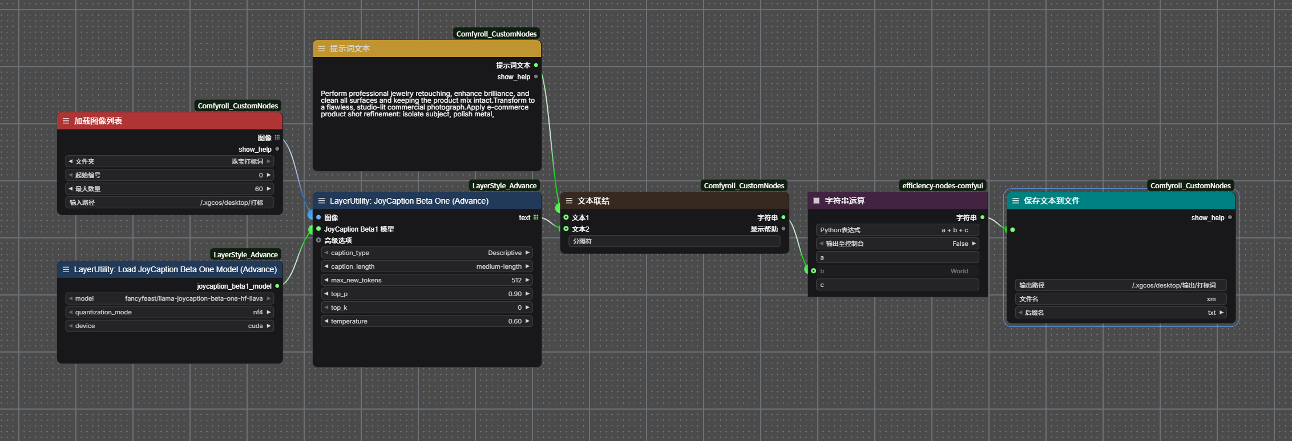Decrease temperature with its left arrow
This screenshot has height=441, width=1292.
326,321
